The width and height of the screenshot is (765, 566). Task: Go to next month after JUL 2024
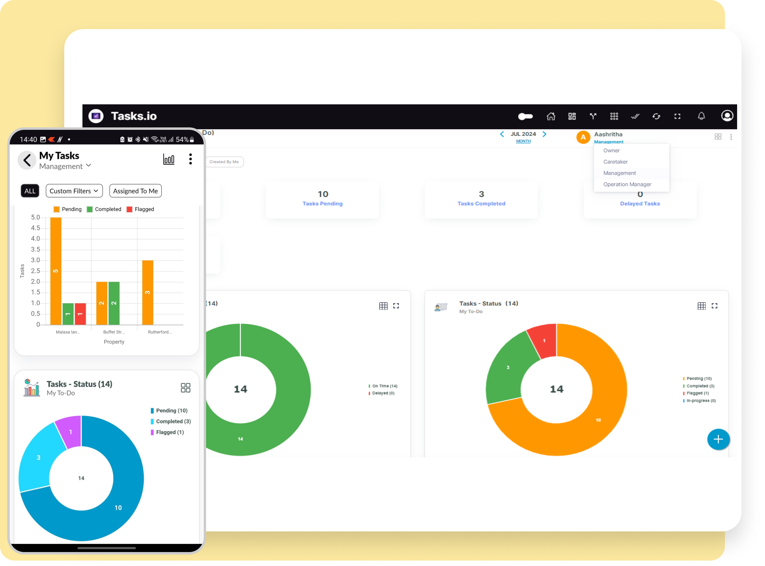[545, 134]
